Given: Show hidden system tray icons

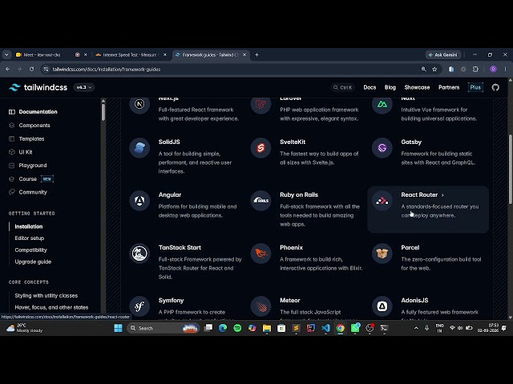Looking at the screenshot, I should tap(416, 328).
